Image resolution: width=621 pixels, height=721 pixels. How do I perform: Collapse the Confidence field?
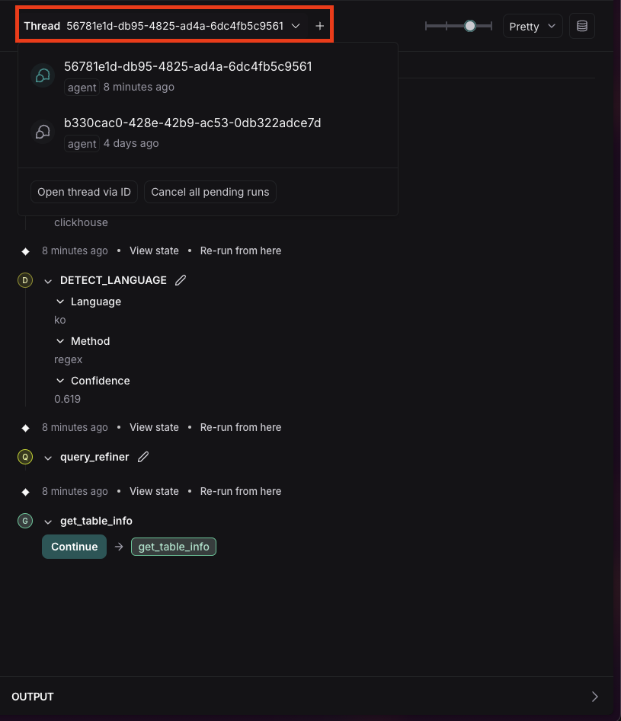[60, 381]
